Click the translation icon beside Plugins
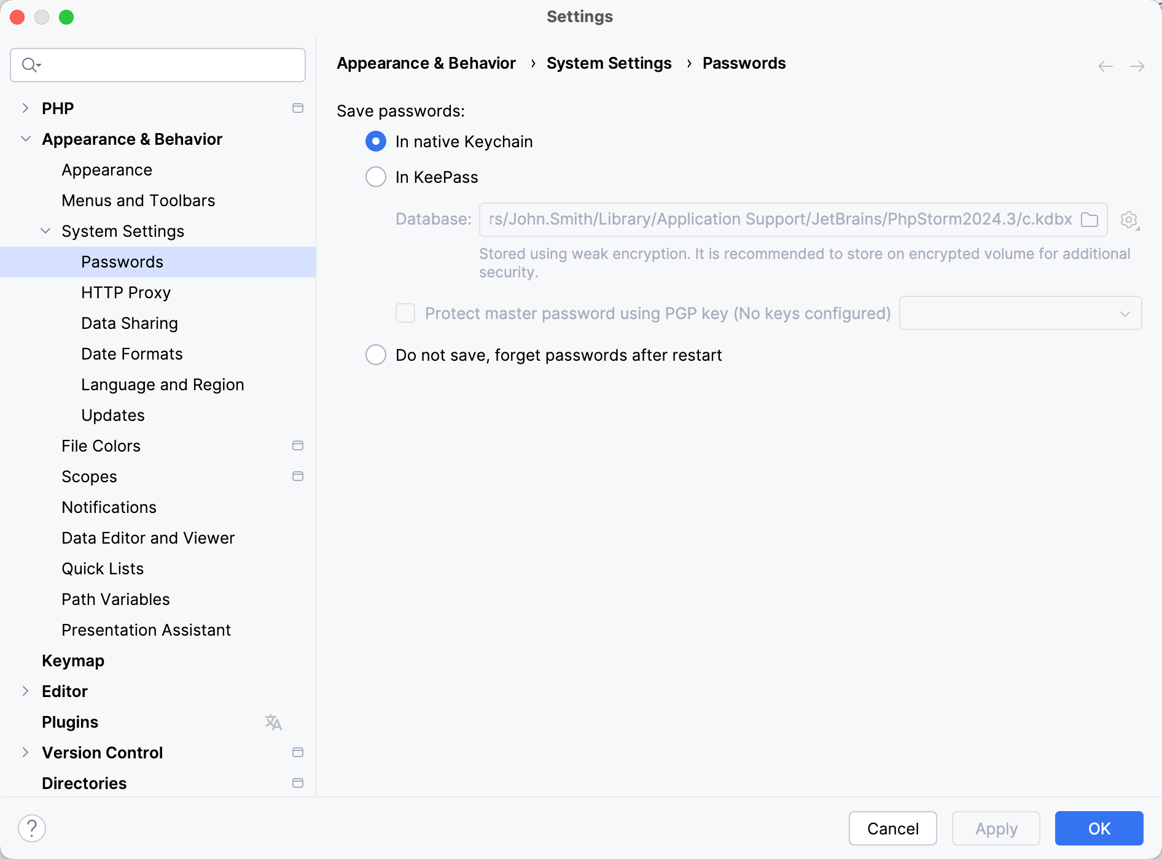1162x859 pixels. 273,722
